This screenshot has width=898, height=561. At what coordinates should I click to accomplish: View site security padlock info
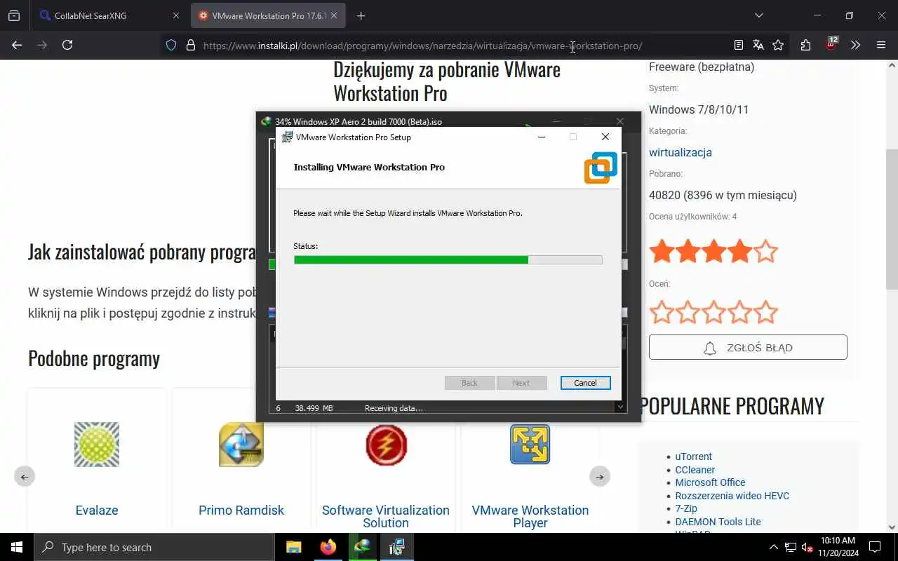click(190, 45)
